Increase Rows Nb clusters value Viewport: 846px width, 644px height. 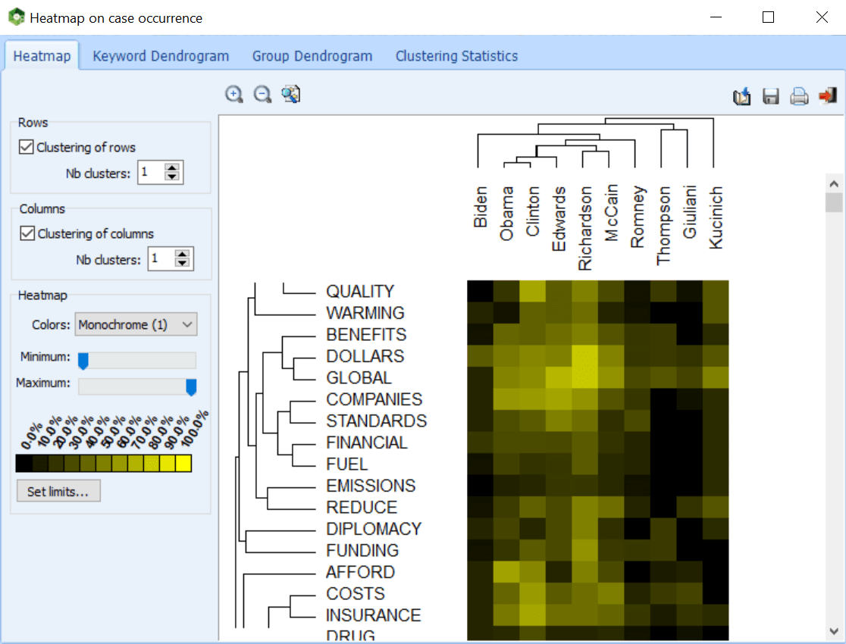[172, 168]
